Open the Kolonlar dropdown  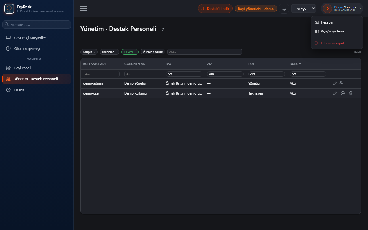109,52
